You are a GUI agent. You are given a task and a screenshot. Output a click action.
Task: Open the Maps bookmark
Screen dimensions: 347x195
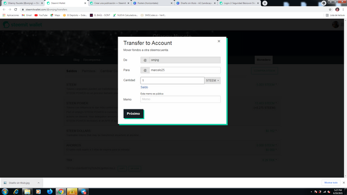pyautogui.click(x=55, y=15)
